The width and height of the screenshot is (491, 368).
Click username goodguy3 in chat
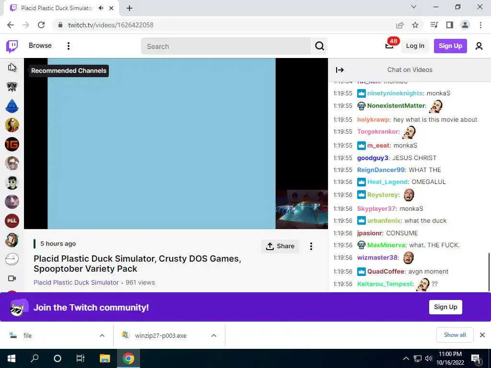[373, 158]
